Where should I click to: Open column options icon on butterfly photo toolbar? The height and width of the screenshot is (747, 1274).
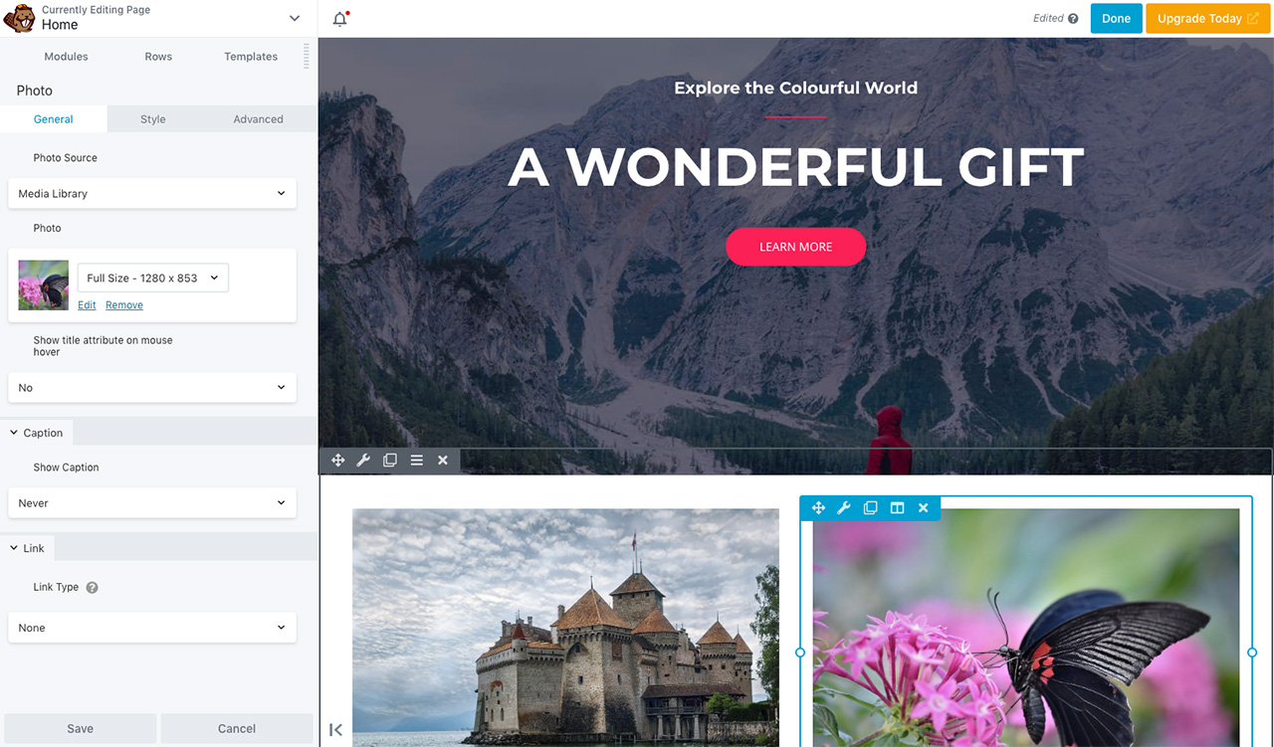tap(897, 508)
